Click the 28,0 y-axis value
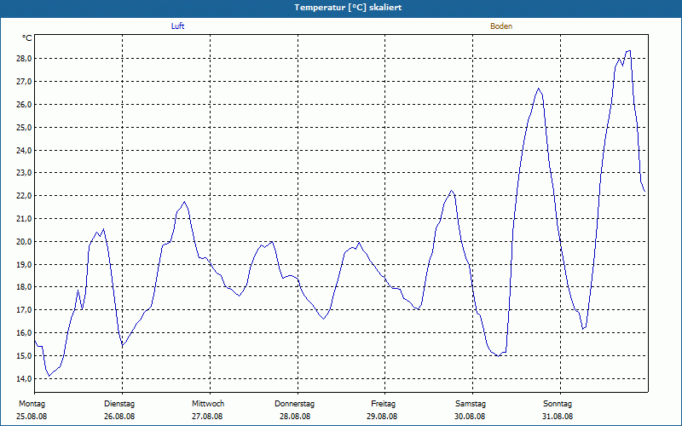Viewport: 682px width, 426px height. coord(25,59)
